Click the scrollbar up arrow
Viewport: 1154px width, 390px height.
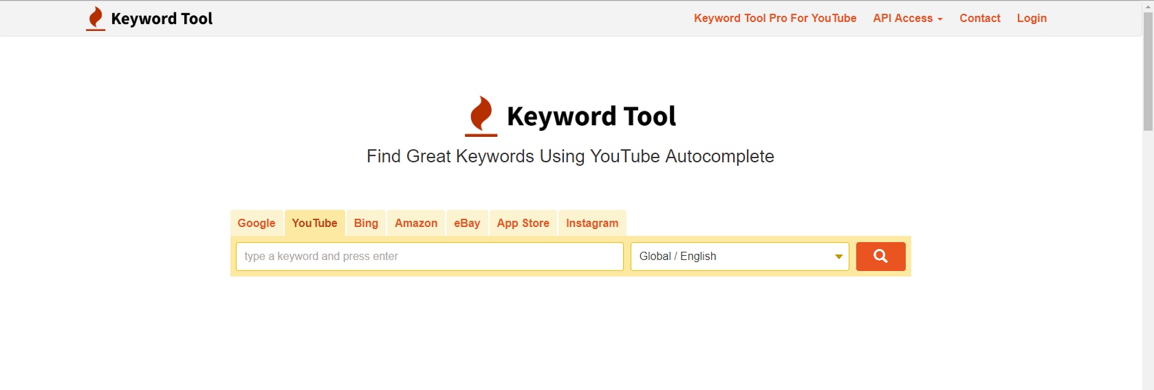click(1148, 6)
